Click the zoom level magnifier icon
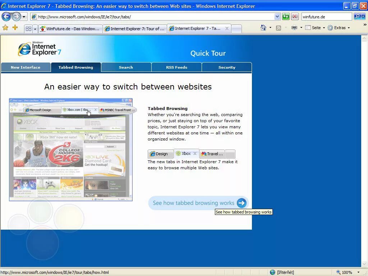This screenshot has width=368, height=276. (339, 272)
